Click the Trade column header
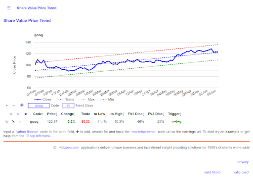 tap(85, 114)
